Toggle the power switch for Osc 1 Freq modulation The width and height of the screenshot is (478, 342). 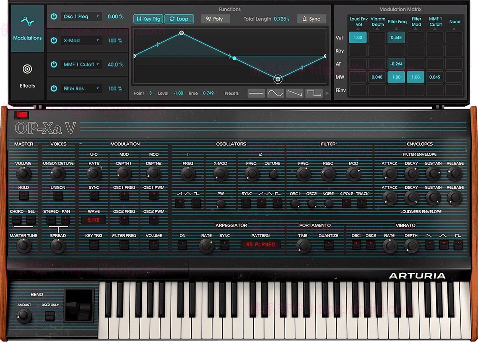(x=54, y=17)
